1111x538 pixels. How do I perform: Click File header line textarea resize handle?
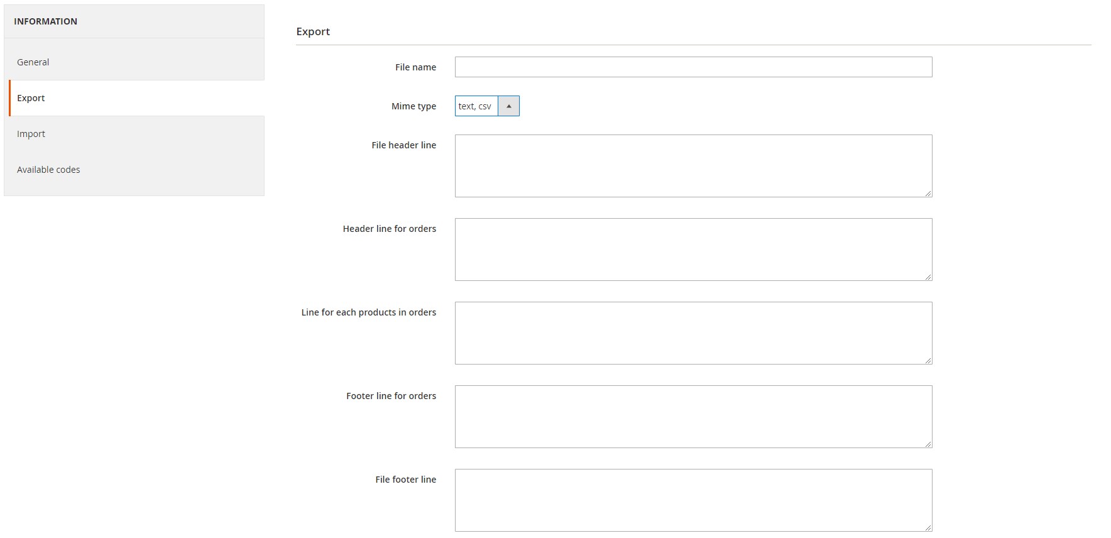(928, 194)
